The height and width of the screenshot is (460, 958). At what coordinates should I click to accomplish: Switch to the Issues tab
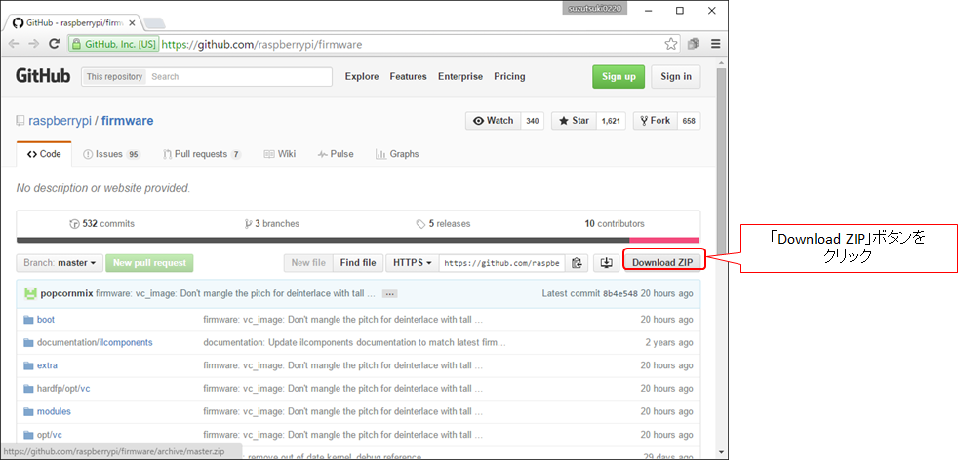point(111,154)
